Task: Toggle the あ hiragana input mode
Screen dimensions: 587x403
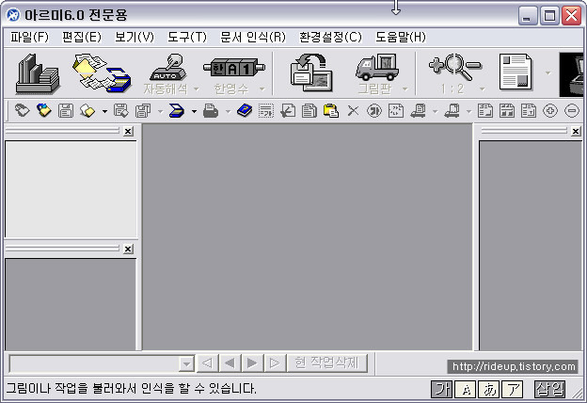Action: [x=489, y=389]
